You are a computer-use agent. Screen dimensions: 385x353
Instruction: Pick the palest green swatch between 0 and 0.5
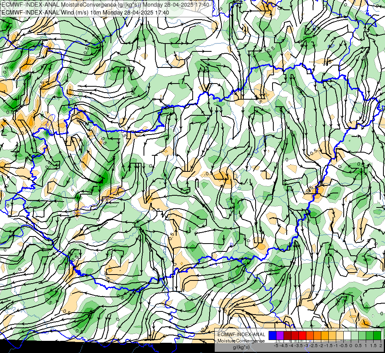355,336
